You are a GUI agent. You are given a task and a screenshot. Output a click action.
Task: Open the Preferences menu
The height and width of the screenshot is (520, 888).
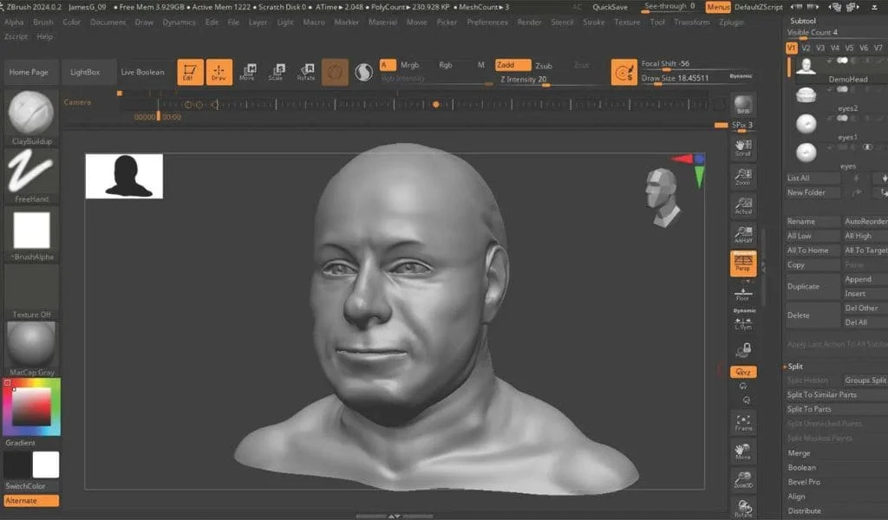[487, 22]
